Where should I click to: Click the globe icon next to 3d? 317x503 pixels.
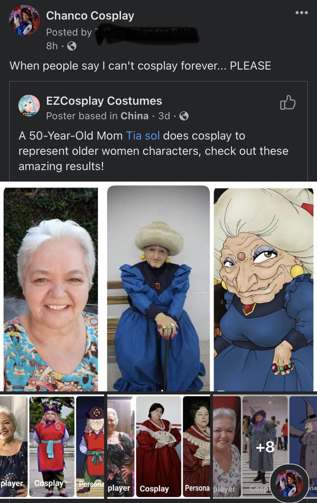pos(184,116)
